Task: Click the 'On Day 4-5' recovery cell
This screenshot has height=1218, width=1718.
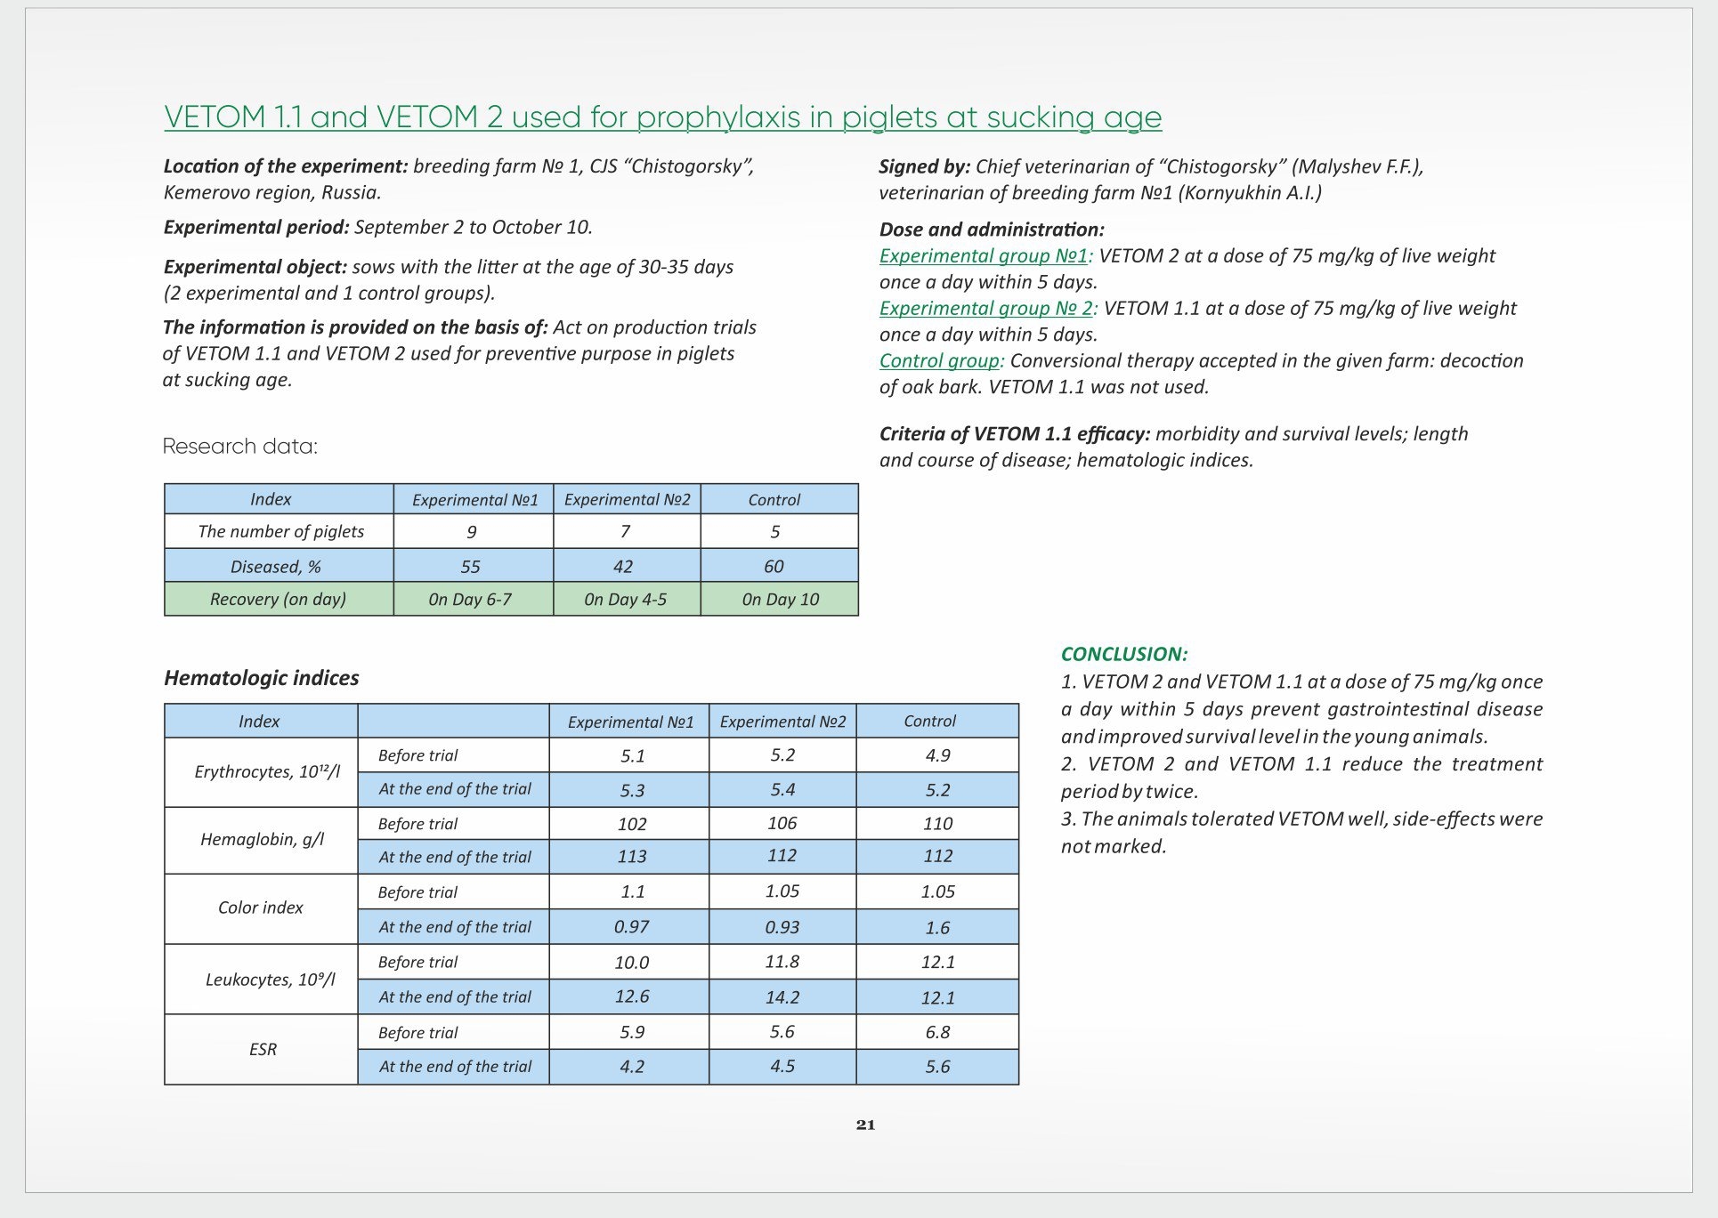Action: coord(625,600)
